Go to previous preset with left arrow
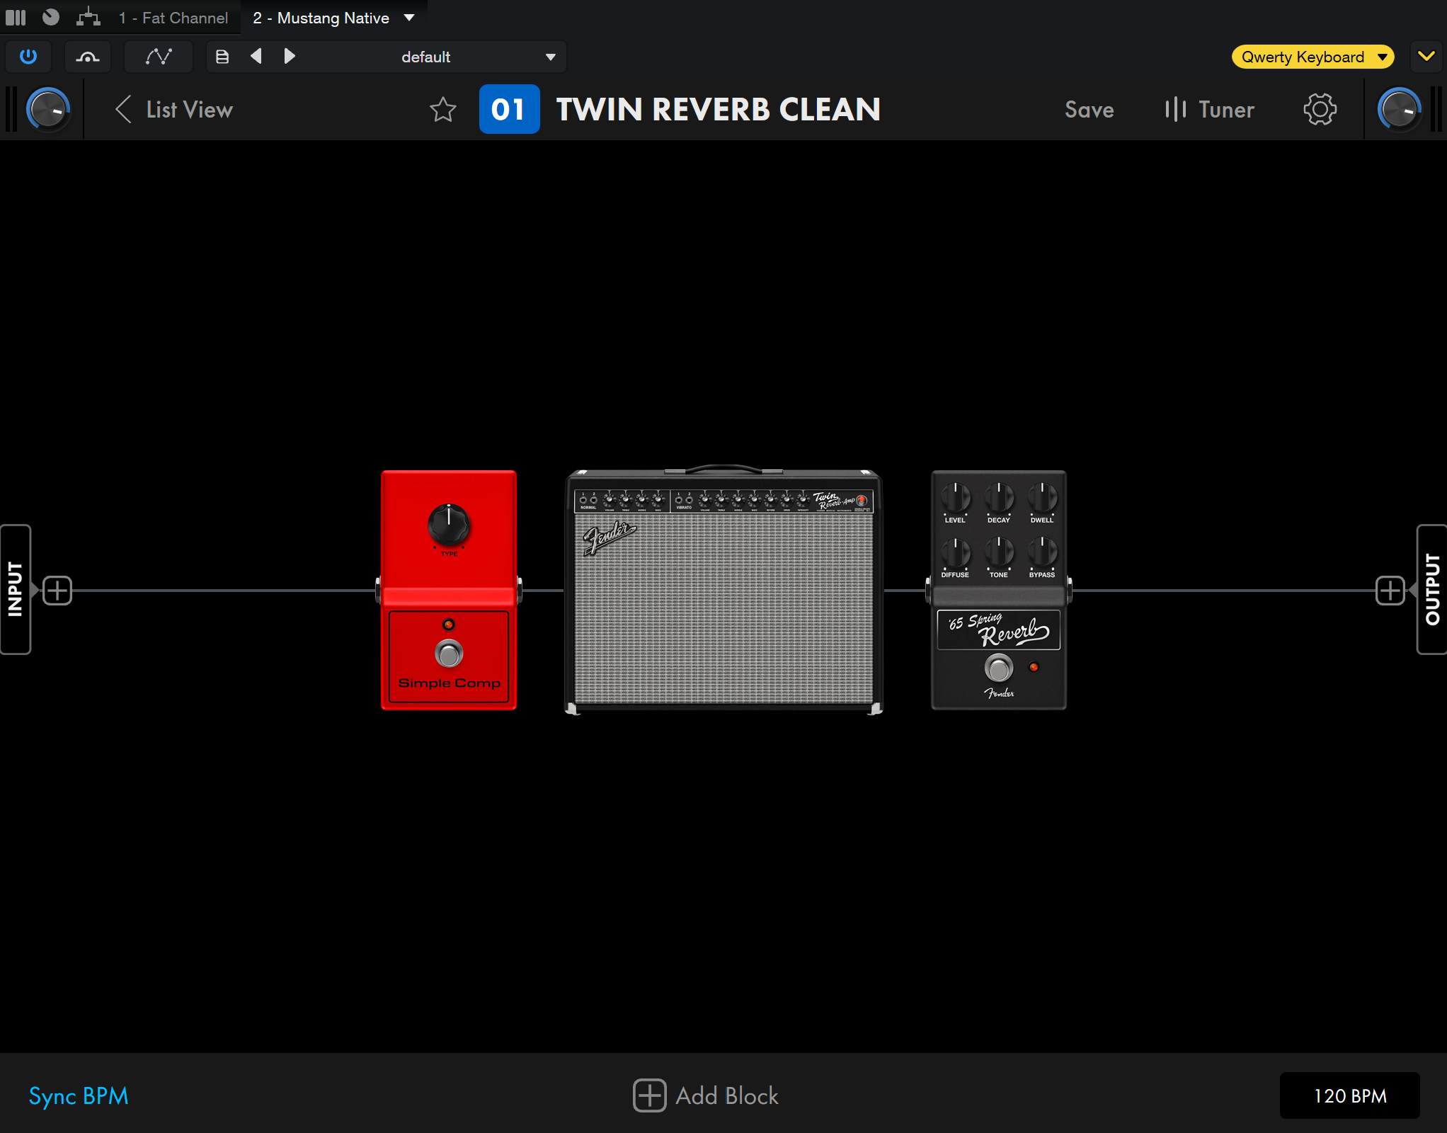Viewport: 1447px width, 1133px height. tap(256, 56)
